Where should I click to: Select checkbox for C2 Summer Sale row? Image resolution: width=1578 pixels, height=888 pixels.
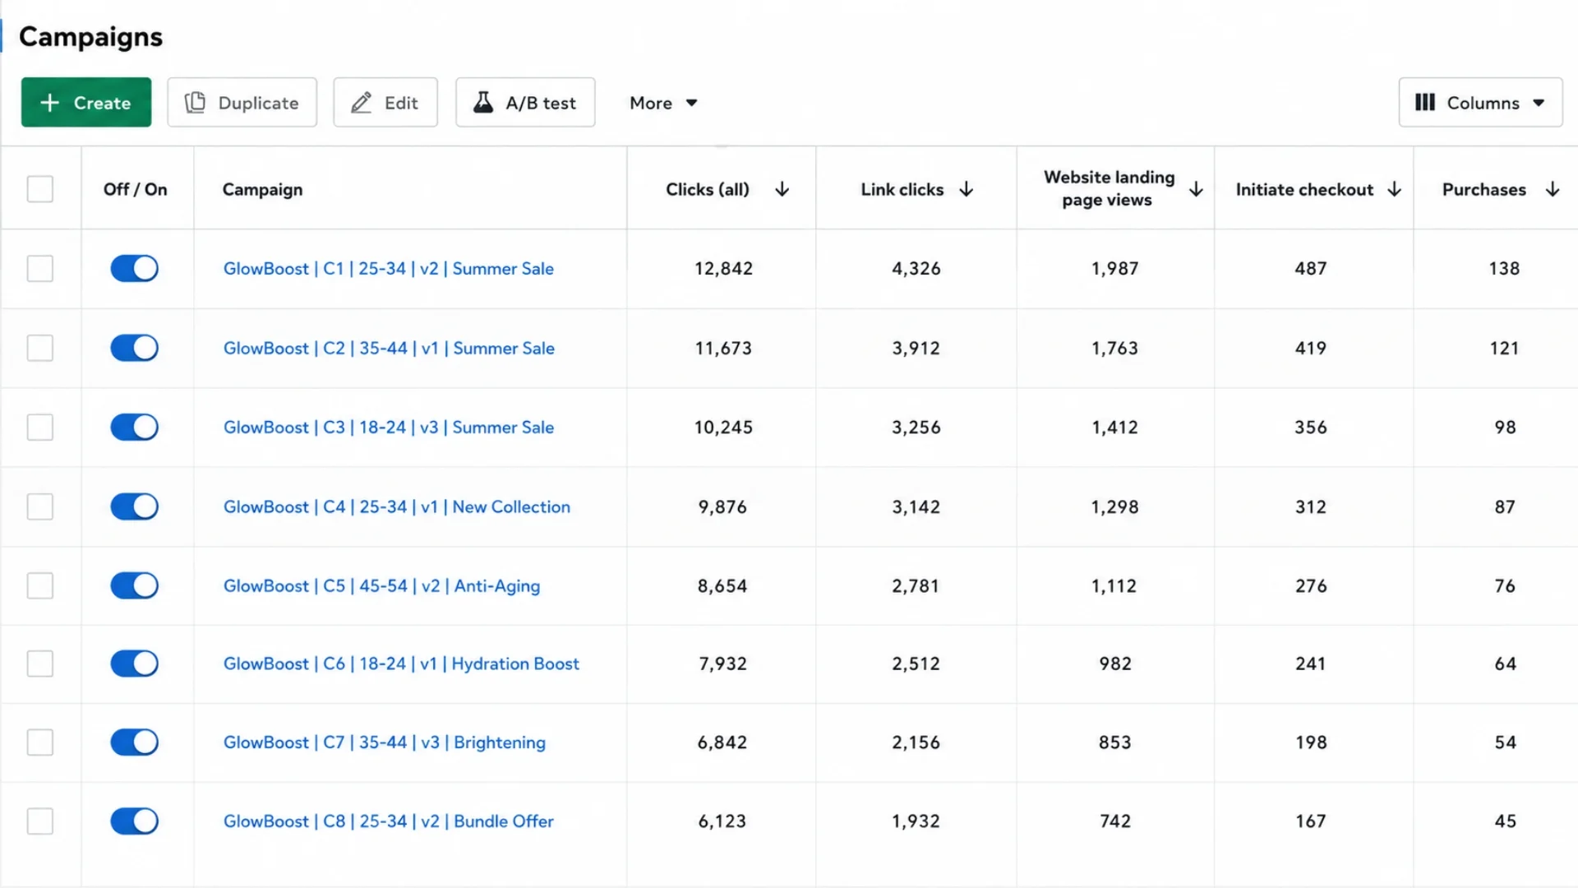40,348
